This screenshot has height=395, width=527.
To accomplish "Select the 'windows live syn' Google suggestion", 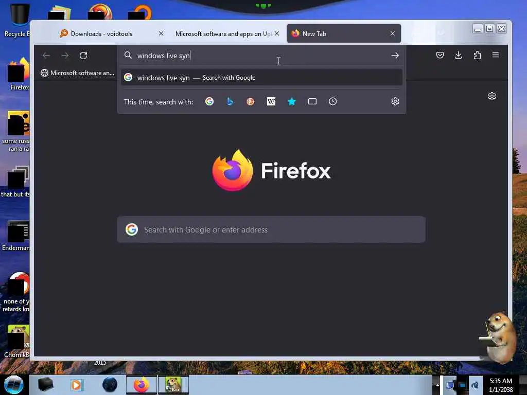I will [x=262, y=78].
